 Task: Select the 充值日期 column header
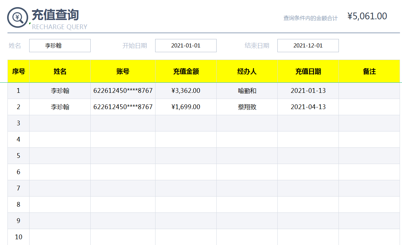pos(308,71)
